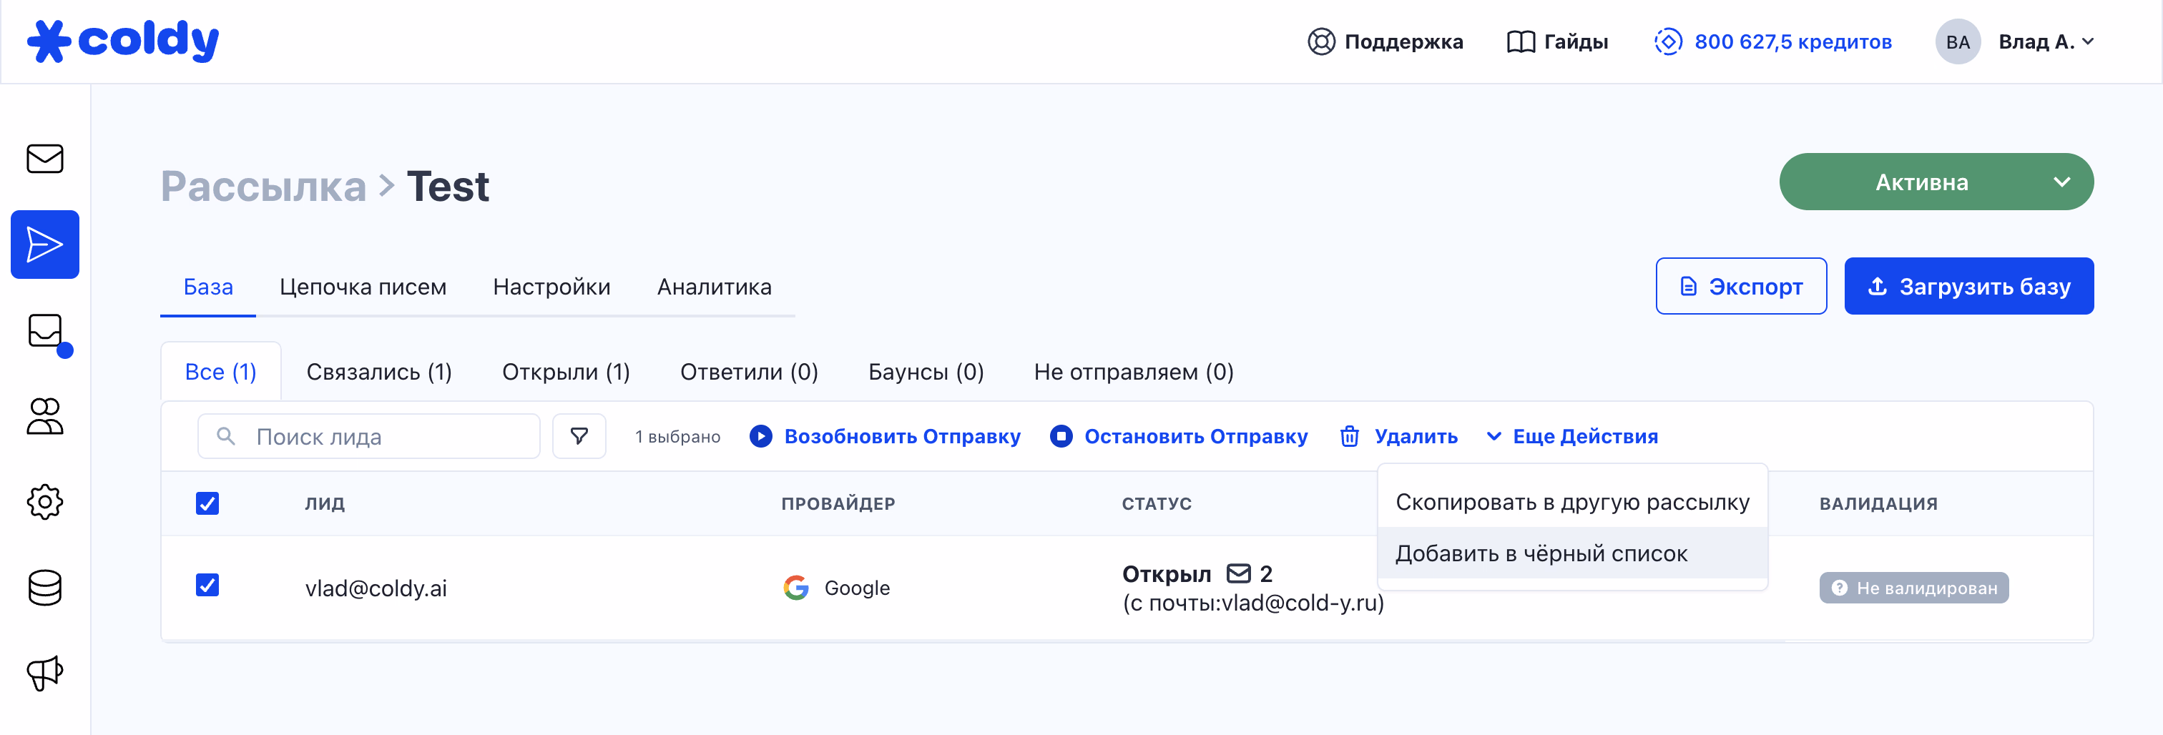Click the Поиск лида search field

point(378,436)
